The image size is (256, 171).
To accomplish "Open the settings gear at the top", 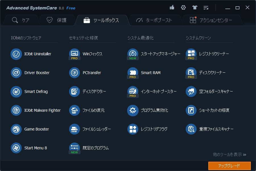I will (183, 8).
